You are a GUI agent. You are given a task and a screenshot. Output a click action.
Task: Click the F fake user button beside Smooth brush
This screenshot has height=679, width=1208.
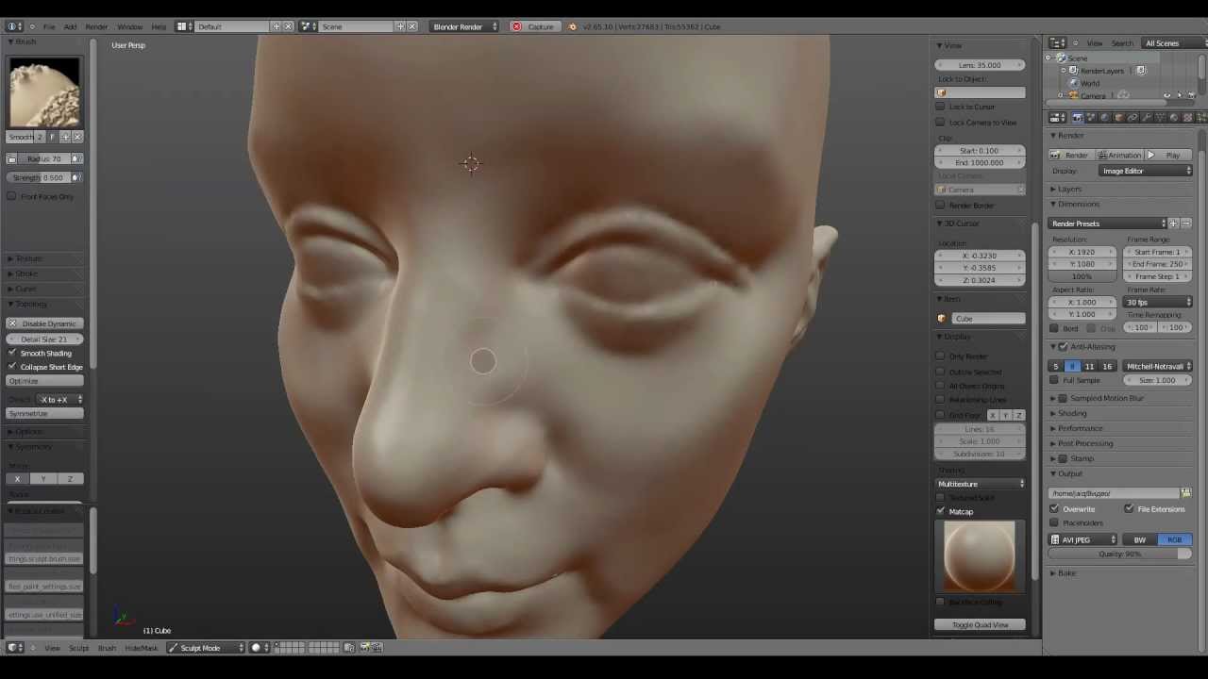coord(53,138)
